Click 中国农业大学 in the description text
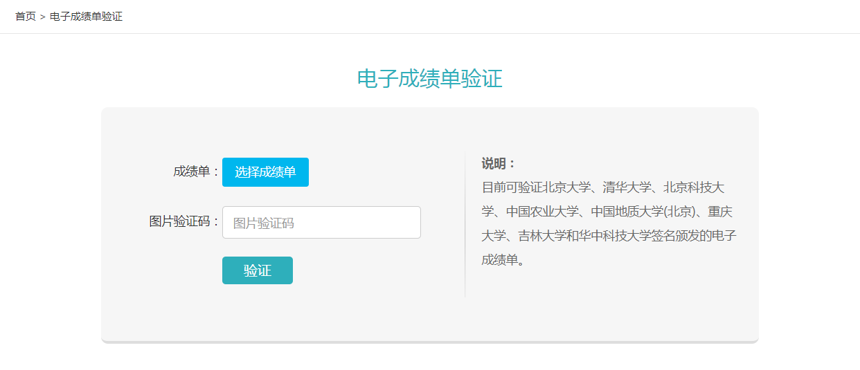Image resolution: width=860 pixels, height=370 pixels. coord(542,212)
